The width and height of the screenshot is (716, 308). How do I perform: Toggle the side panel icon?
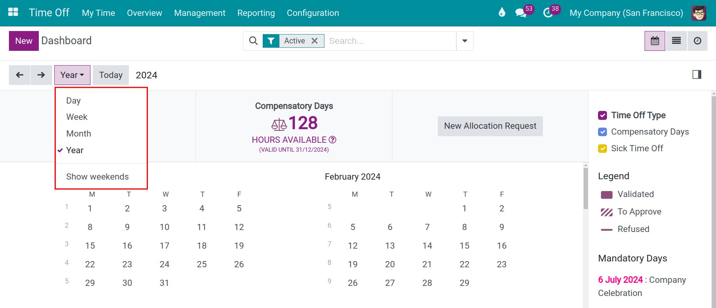(697, 74)
